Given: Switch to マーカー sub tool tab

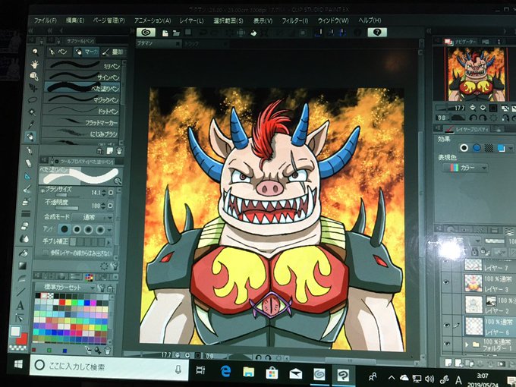Looking at the screenshot, I should (x=87, y=52).
